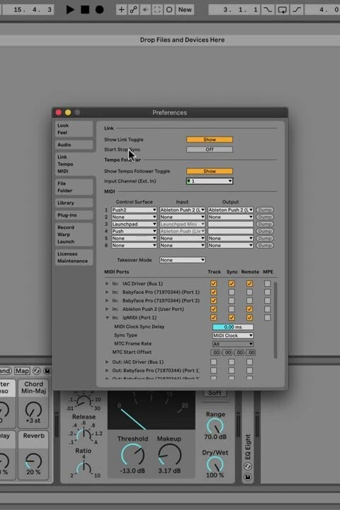The image size is (340, 510).
Task: Enable Sync for Babyface Pro Port 1 input
Action: pyautogui.click(x=232, y=292)
